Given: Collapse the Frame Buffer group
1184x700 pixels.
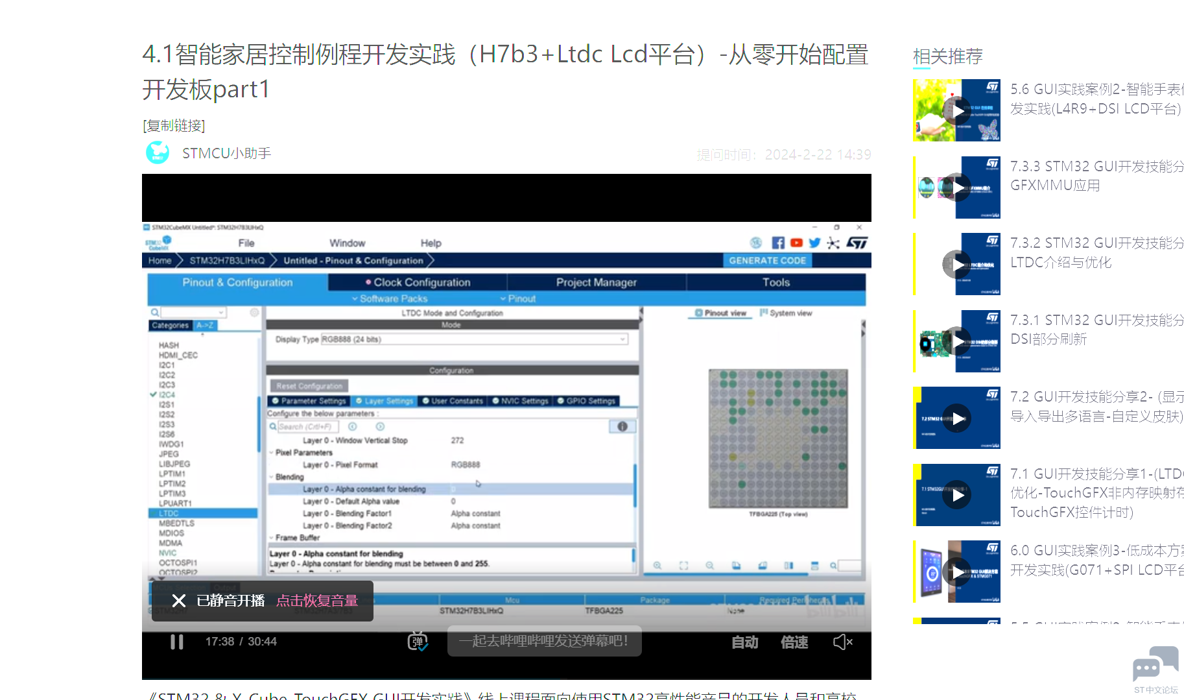Looking at the screenshot, I should click(x=272, y=538).
